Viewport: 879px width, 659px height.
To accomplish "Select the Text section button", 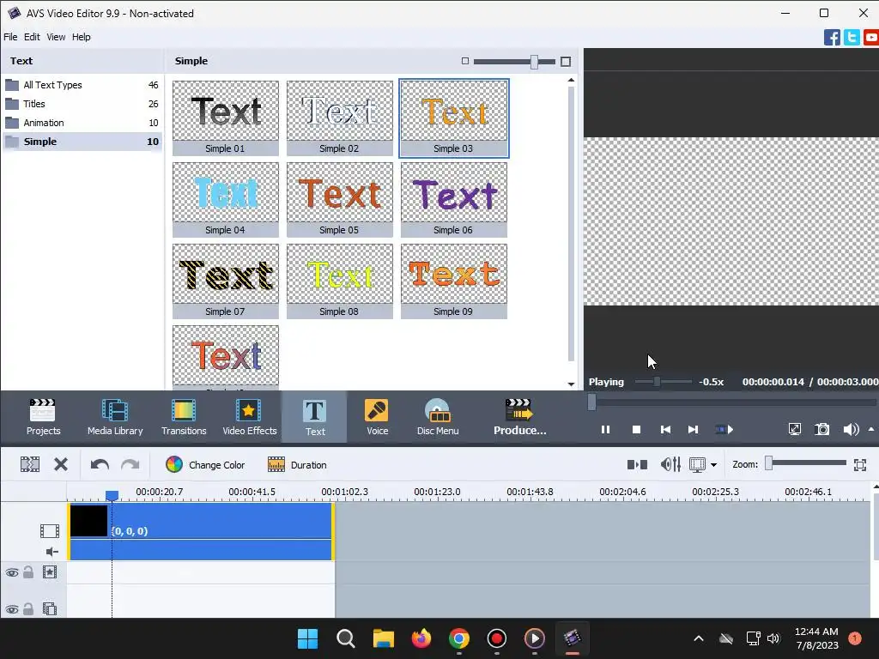I will (314, 418).
